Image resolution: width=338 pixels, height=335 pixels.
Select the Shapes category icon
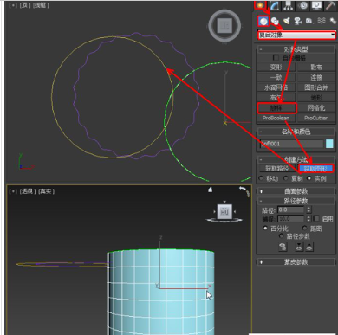275,21
